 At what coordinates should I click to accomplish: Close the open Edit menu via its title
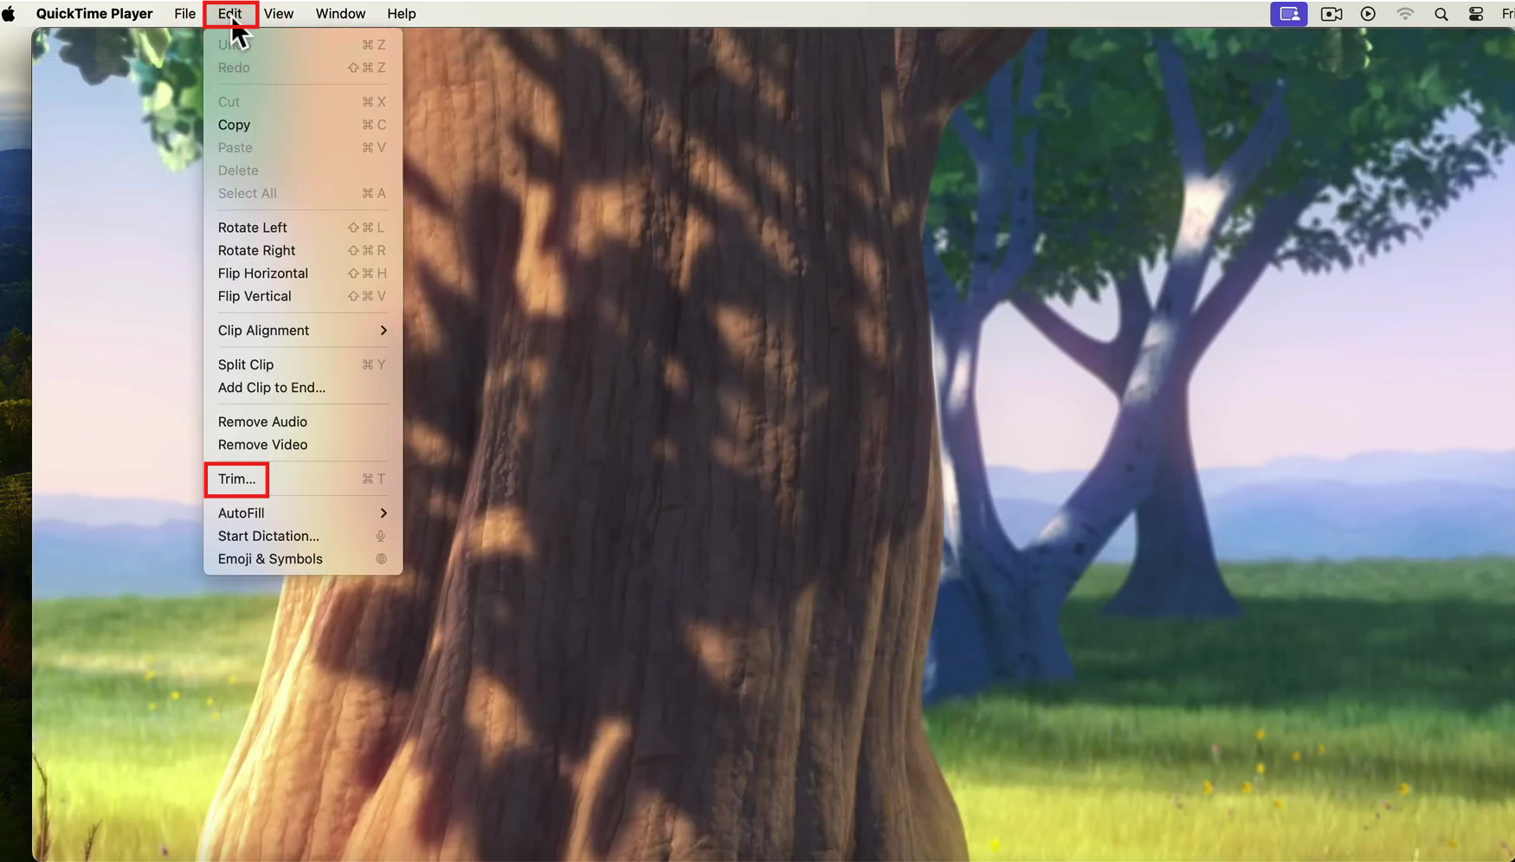[230, 14]
